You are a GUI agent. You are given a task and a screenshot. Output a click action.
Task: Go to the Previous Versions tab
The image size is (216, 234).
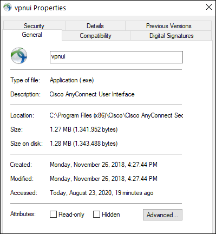click(x=168, y=26)
